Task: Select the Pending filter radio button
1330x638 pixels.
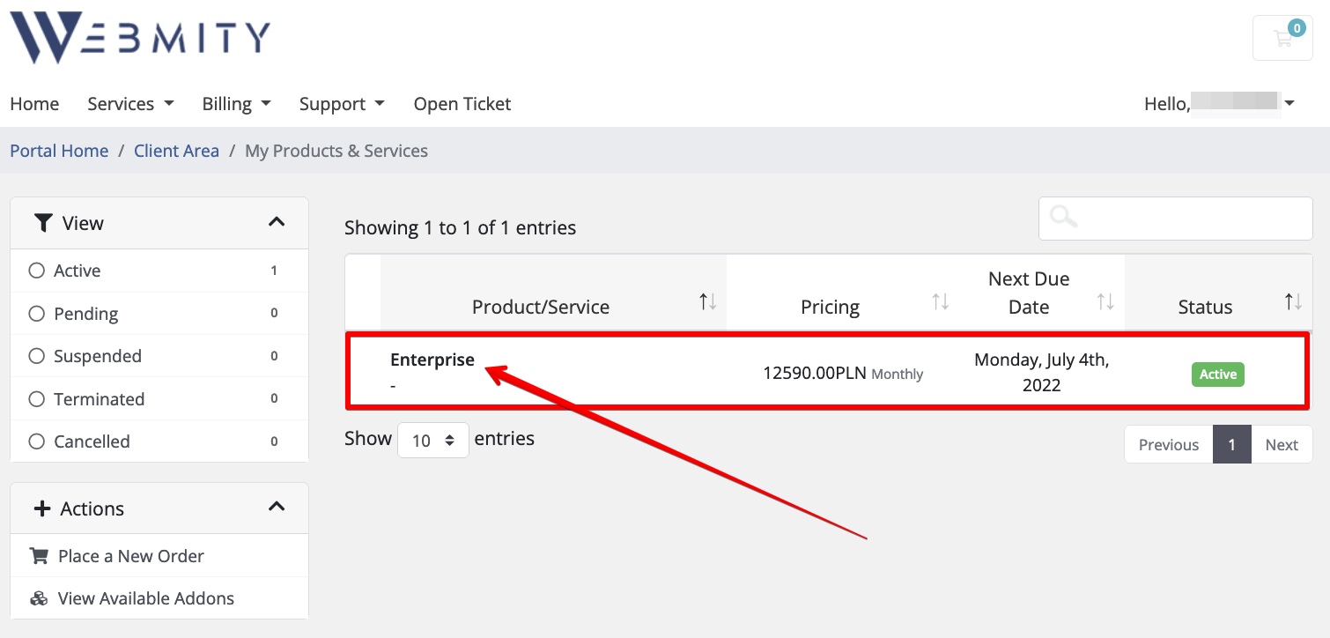Action: [37, 314]
